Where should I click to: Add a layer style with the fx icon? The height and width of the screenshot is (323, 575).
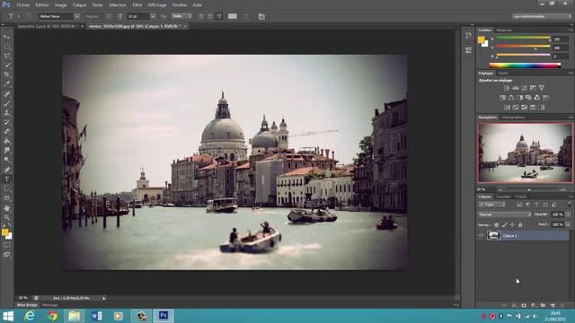(x=514, y=305)
